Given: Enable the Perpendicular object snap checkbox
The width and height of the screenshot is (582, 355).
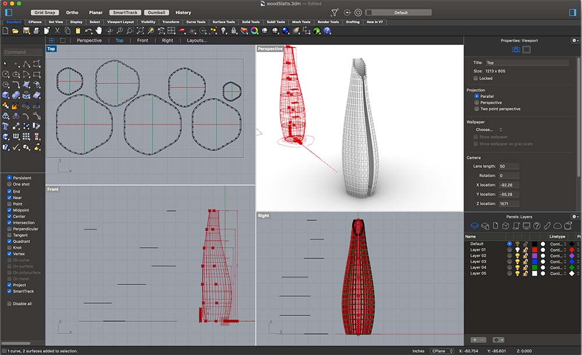Looking at the screenshot, I should click(9, 229).
